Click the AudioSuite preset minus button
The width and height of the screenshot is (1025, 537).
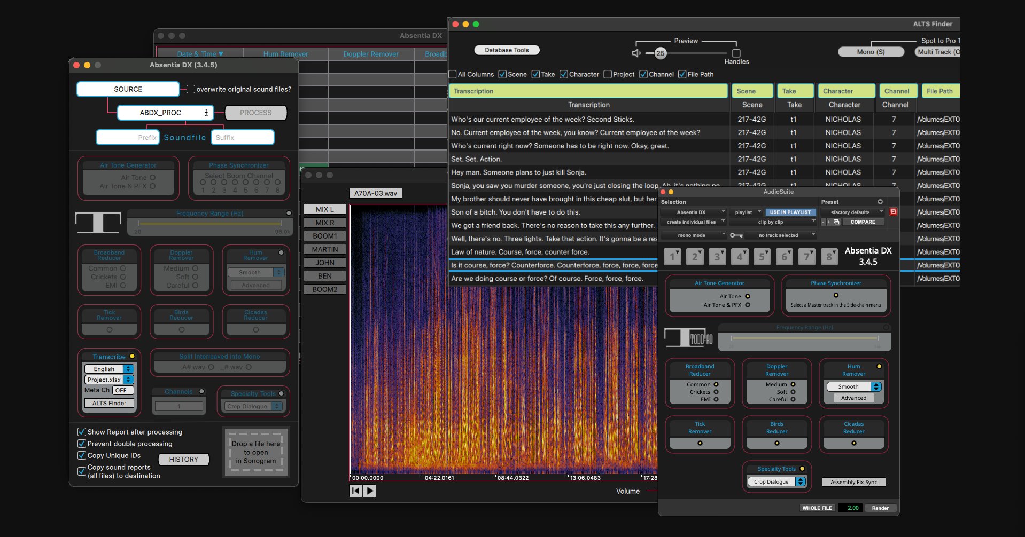(824, 222)
